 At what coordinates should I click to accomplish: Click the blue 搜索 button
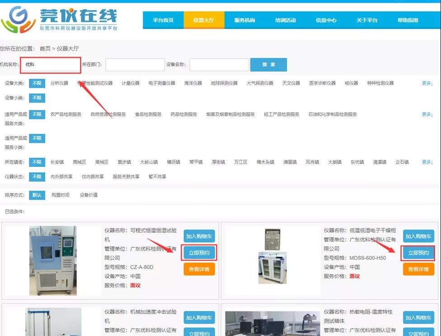268,64
